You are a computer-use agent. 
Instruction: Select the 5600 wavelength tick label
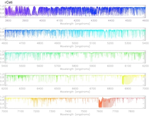coord(40,66)
